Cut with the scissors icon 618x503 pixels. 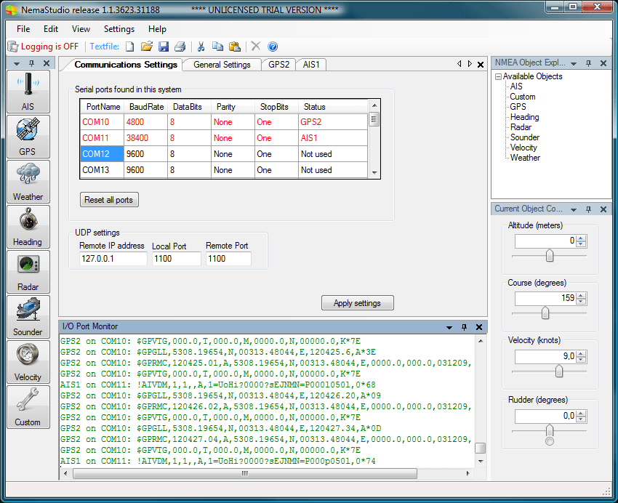201,47
